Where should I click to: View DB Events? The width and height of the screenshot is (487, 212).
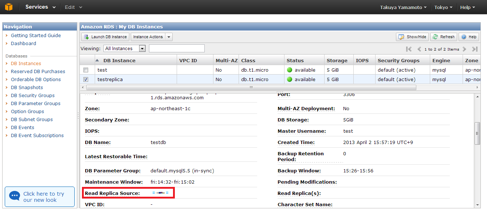pos(23,127)
